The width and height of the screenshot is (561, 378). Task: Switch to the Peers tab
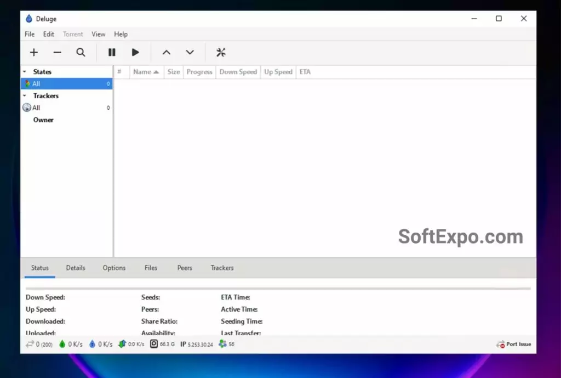[184, 268]
